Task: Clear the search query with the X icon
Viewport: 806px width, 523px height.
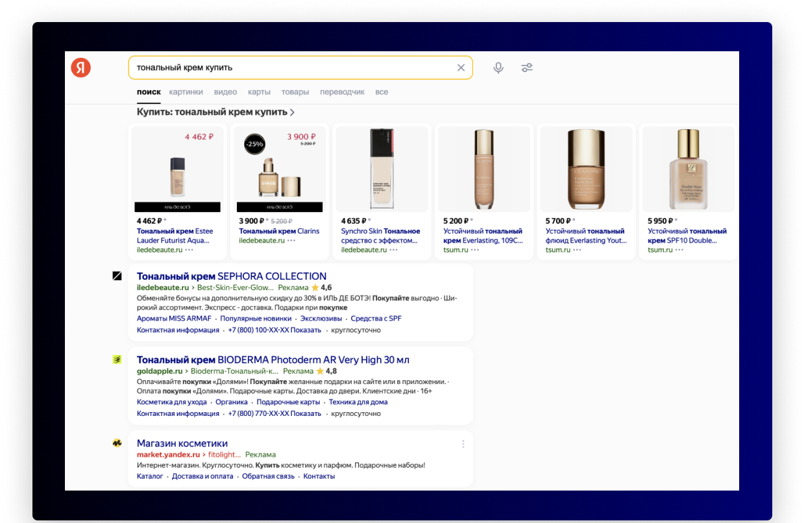Action: (x=461, y=67)
